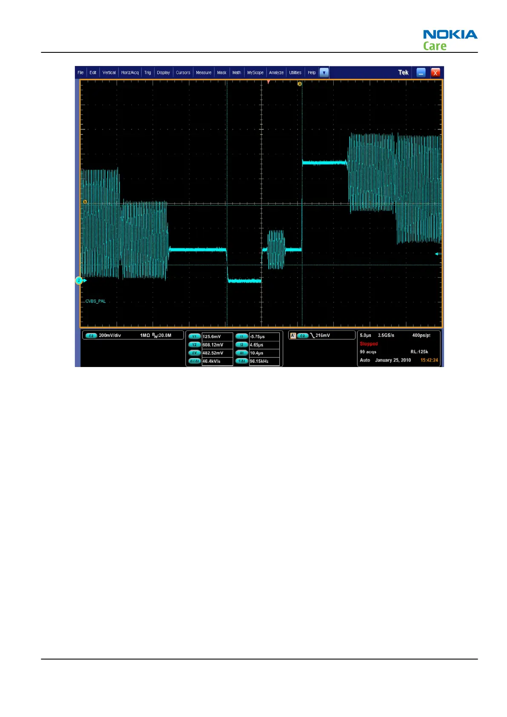
Task: Select the CVBS_PAL waveform label
Action: 95,301
